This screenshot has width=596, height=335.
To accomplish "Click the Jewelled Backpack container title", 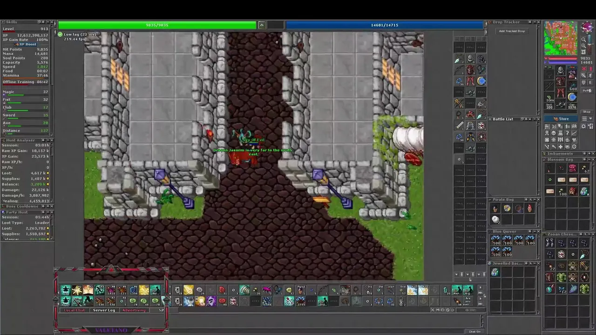I will tap(508, 263).
